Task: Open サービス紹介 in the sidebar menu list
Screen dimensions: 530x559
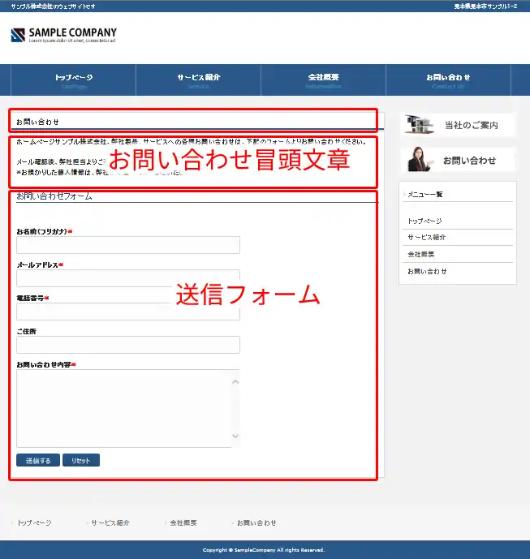Action: pyautogui.click(x=427, y=238)
